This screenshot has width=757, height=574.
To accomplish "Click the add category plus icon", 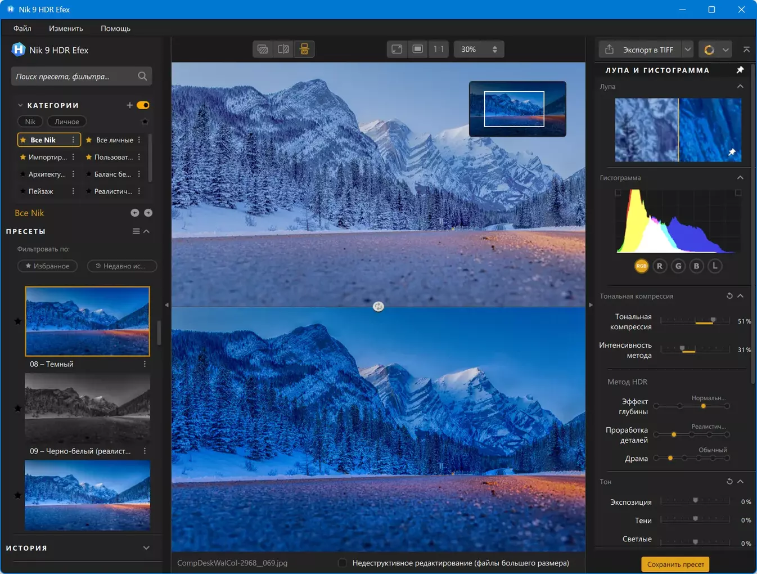I will [x=129, y=105].
